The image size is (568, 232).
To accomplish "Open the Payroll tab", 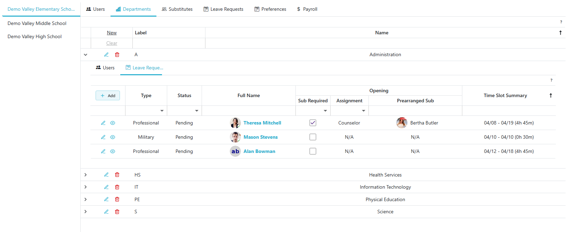I will (x=307, y=9).
